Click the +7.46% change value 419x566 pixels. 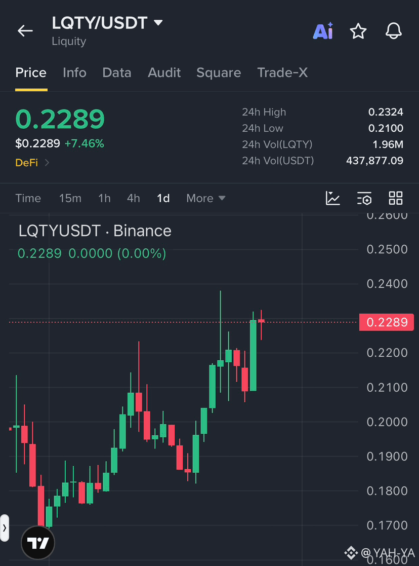[x=85, y=144]
